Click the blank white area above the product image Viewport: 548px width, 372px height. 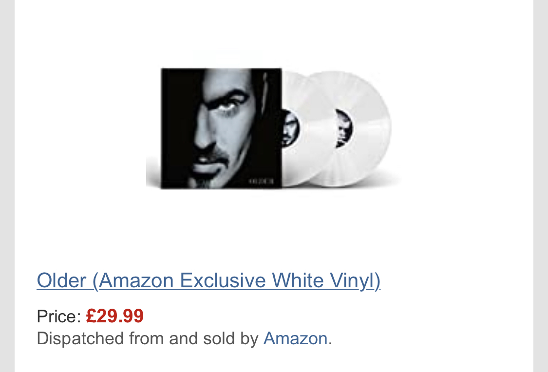click(273, 24)
